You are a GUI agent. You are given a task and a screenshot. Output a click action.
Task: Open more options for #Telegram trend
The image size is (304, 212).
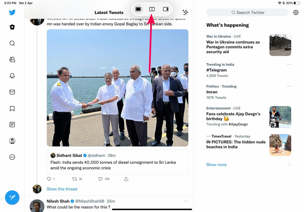(x=289, y=65)
